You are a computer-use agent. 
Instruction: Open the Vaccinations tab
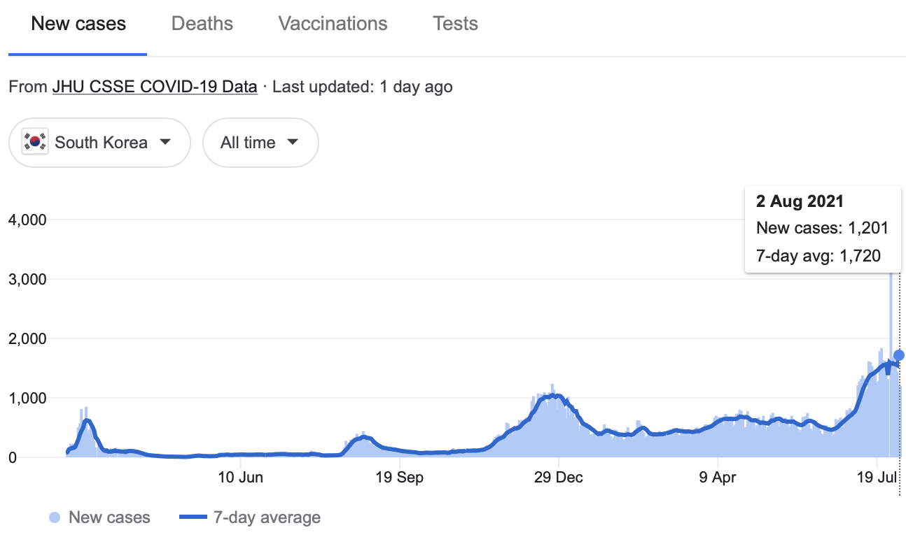click(x=333, y=24)
